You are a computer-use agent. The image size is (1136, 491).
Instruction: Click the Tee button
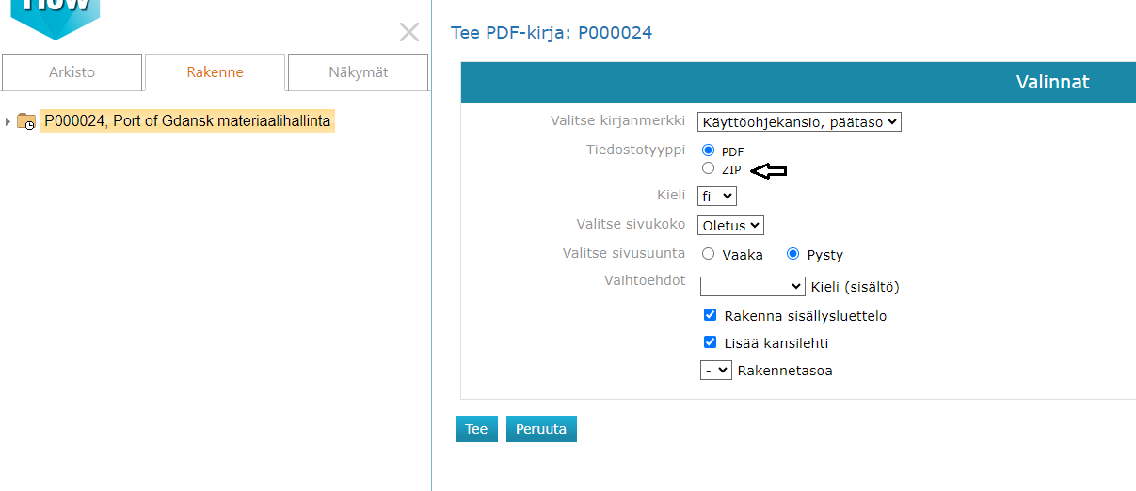(x=476, y=429)
